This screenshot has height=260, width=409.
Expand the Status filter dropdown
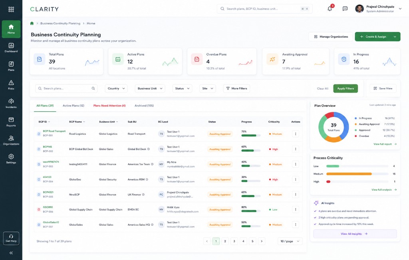pyautogui.click(x=182, y=88)
